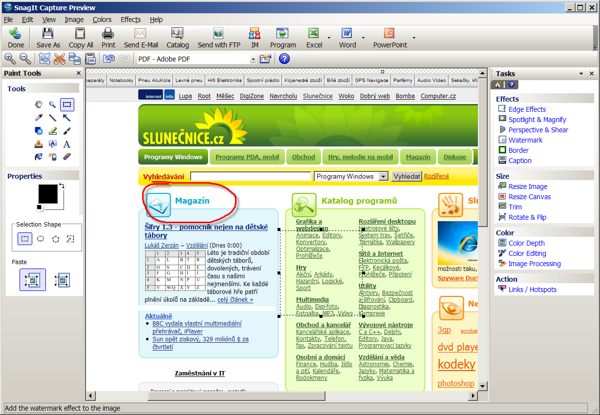Open the Colors menu
Image resolution: width=600 pixels, height=415 pixels.
pos(102,20)
